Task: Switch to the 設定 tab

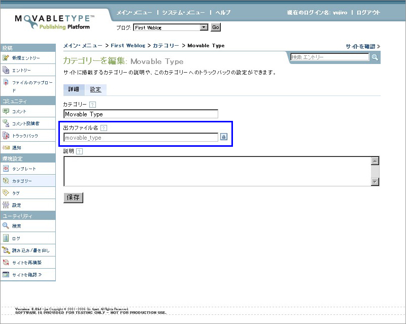Action: tap(95, 89)
